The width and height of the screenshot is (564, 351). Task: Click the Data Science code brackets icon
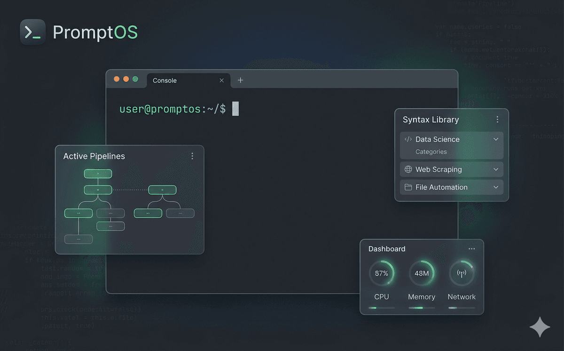[408, 139]
